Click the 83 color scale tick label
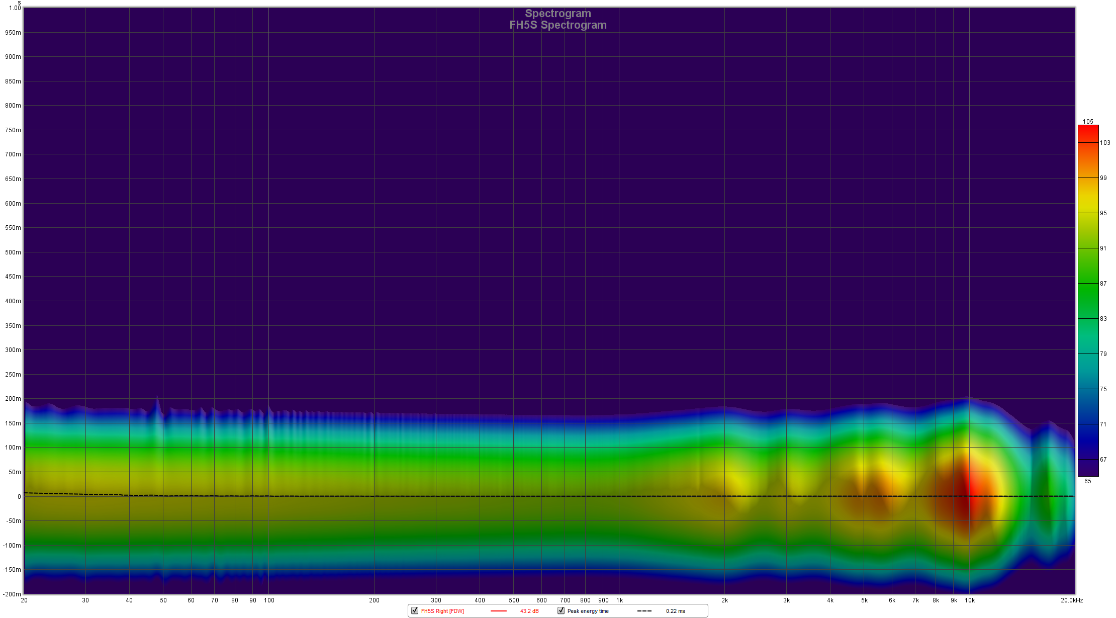The height and width of the screenshot is (618, 1116). coord(1103,319)
